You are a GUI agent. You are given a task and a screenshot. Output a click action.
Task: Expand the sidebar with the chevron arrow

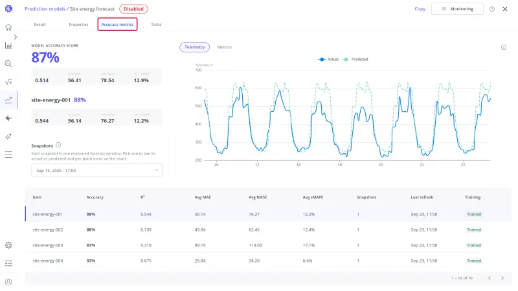click(x=15, y=37)
